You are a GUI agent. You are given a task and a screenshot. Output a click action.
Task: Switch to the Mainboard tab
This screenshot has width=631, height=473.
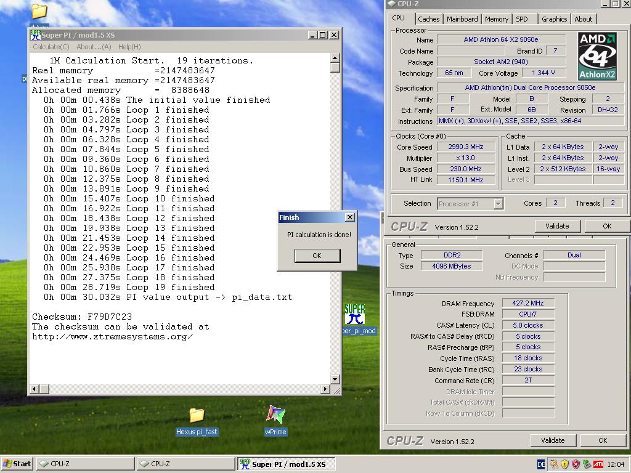point(462,19)
